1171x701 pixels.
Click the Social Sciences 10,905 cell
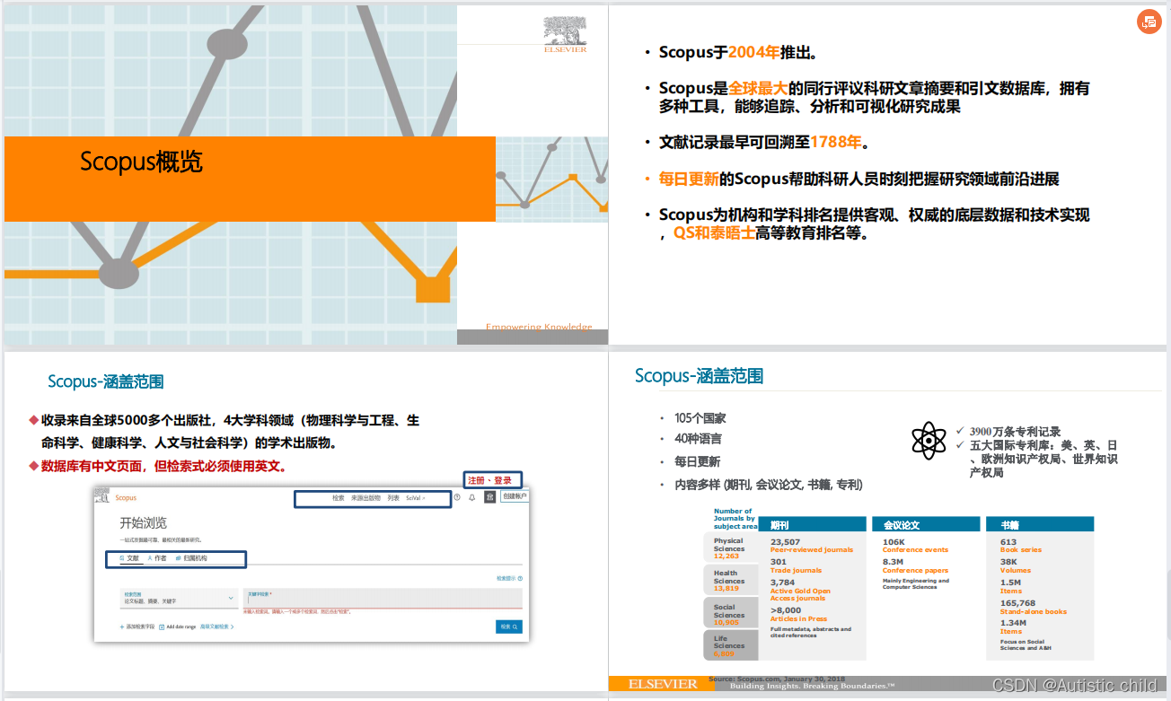click(730, 614)
